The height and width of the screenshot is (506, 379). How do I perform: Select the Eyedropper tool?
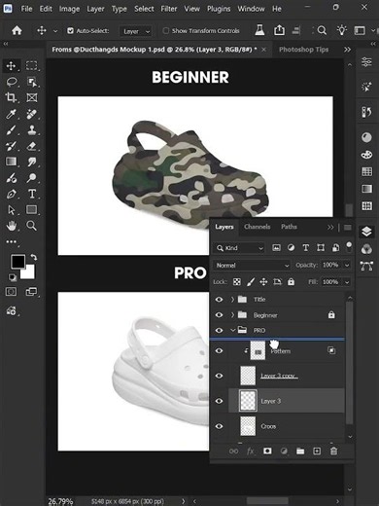click(x=11, y=114)
